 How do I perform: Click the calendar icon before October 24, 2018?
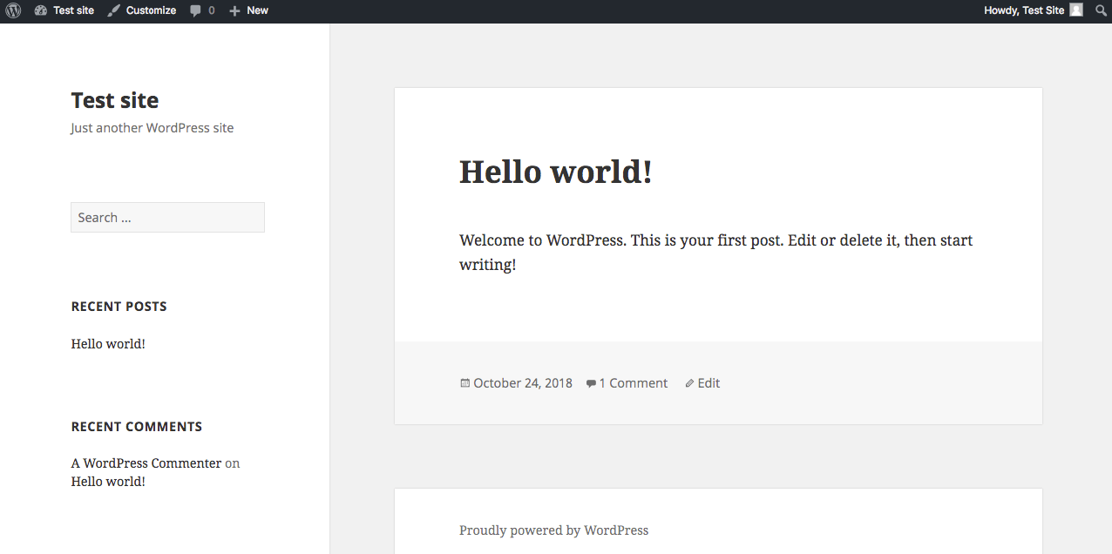[x=464, y=382]
